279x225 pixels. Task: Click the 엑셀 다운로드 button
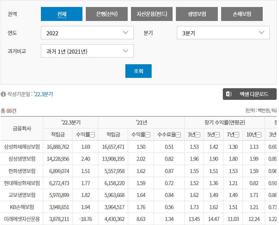pyautogui.click(x=250, y=94)
